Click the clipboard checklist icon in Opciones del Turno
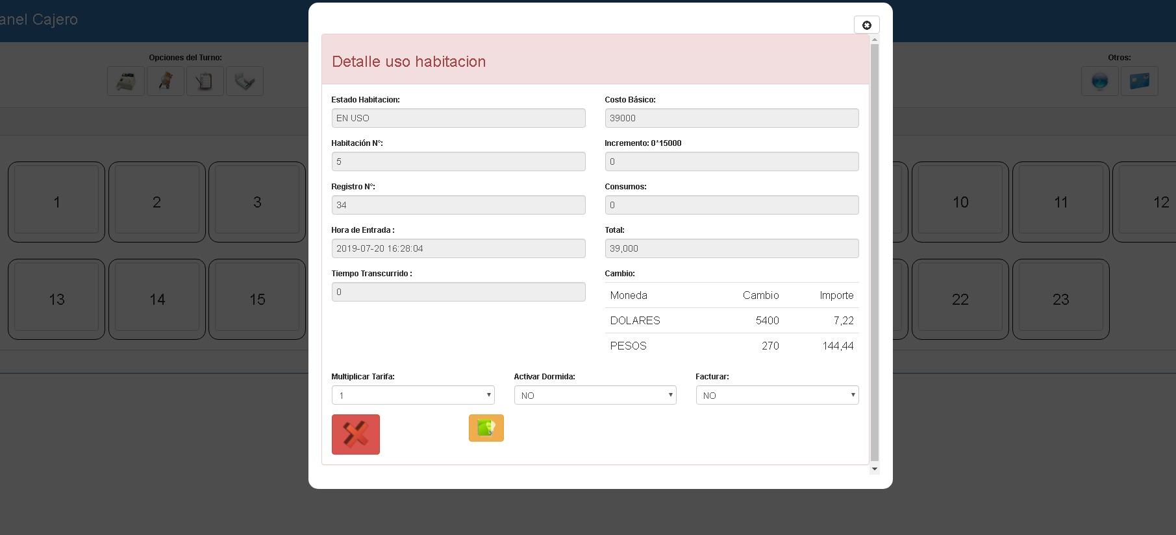1176x535 pixels. [205, 81]
